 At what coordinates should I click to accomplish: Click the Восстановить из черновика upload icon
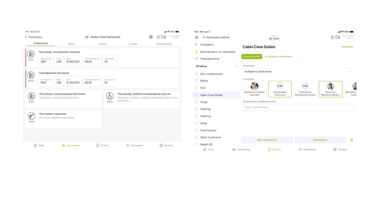(196, 52)
